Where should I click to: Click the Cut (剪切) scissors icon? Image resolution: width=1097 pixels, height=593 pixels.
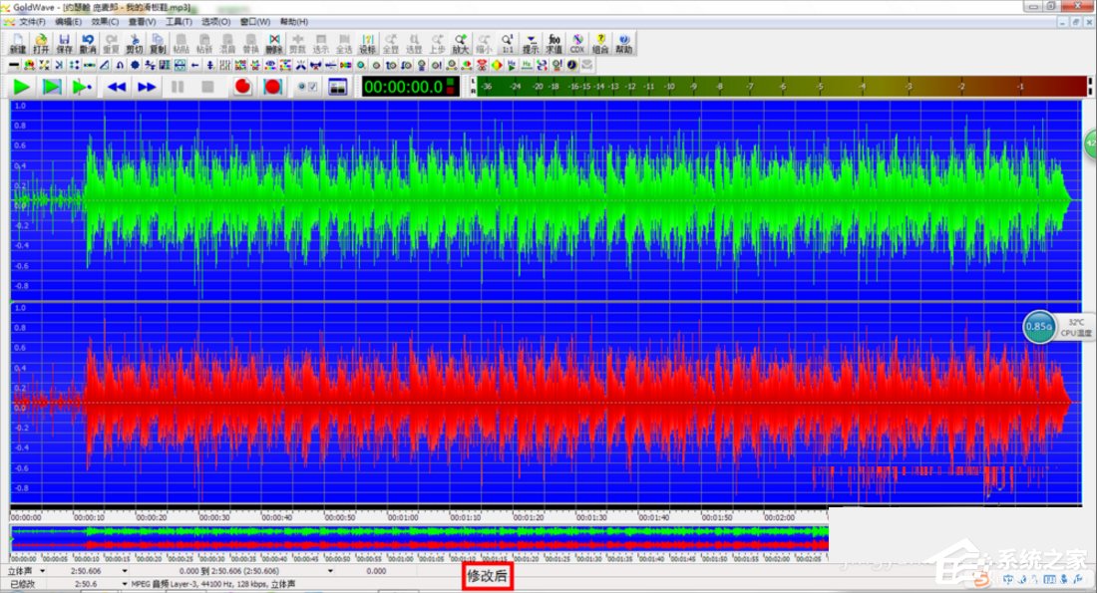(x=134, y=43)
